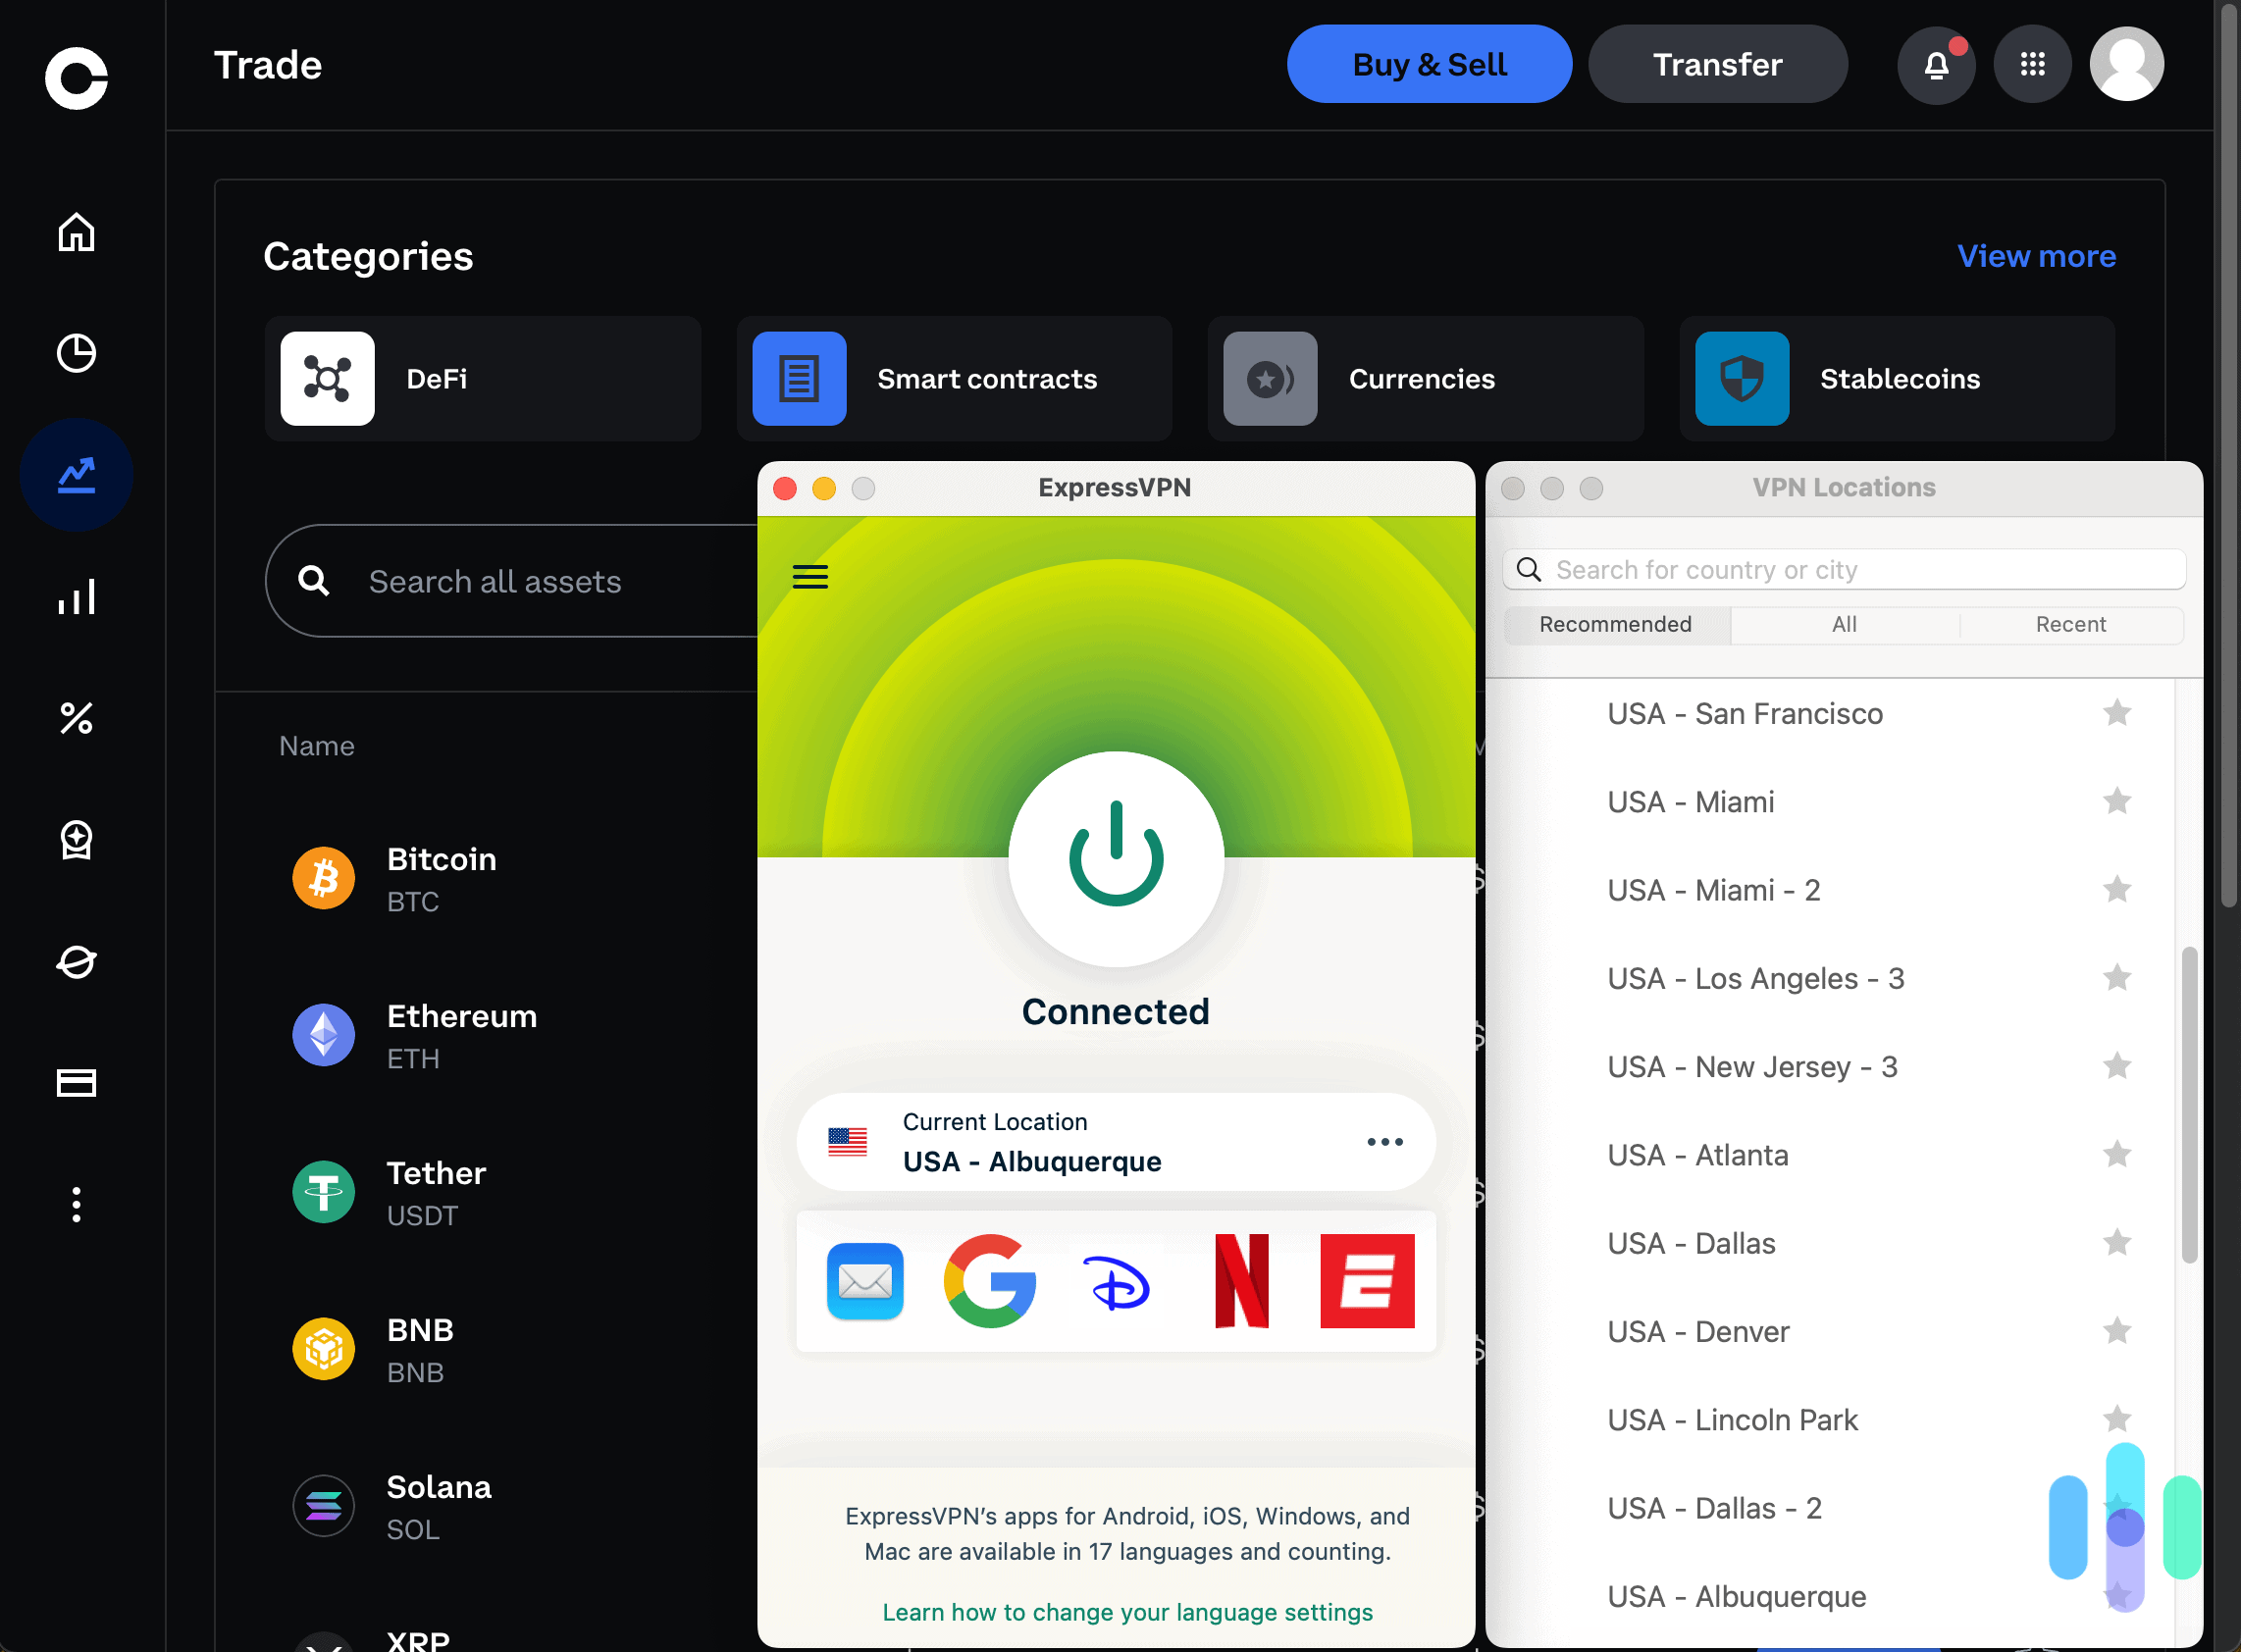
Task: Favorite USA - Denver with star
Action: (x=2117, y=1331)
